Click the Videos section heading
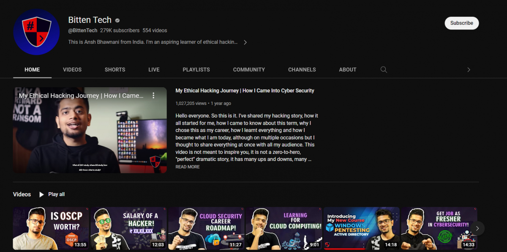Viewport: 507px width, 252px height. click(22, 194)
